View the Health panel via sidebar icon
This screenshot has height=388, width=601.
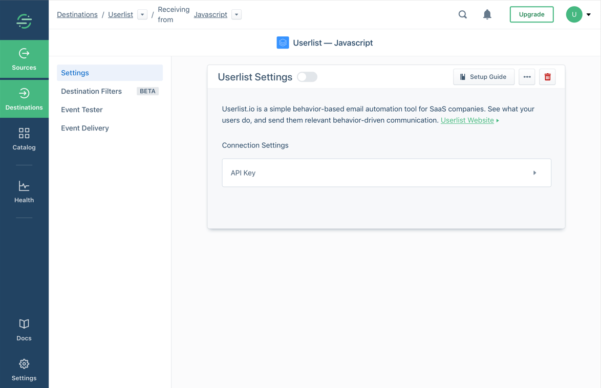[24, 191]
